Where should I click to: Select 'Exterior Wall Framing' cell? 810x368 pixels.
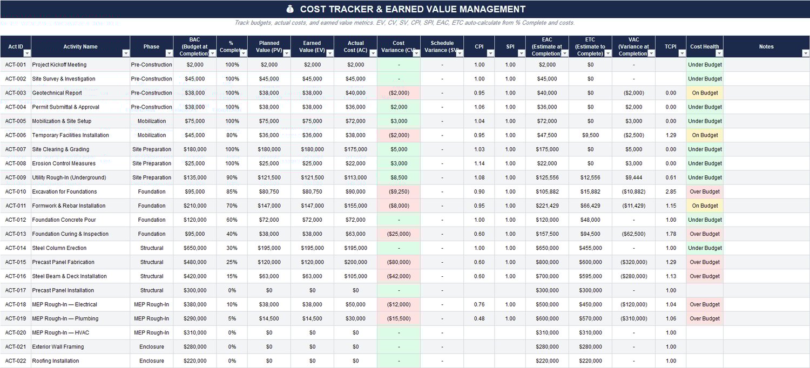[x=80, y=346]
